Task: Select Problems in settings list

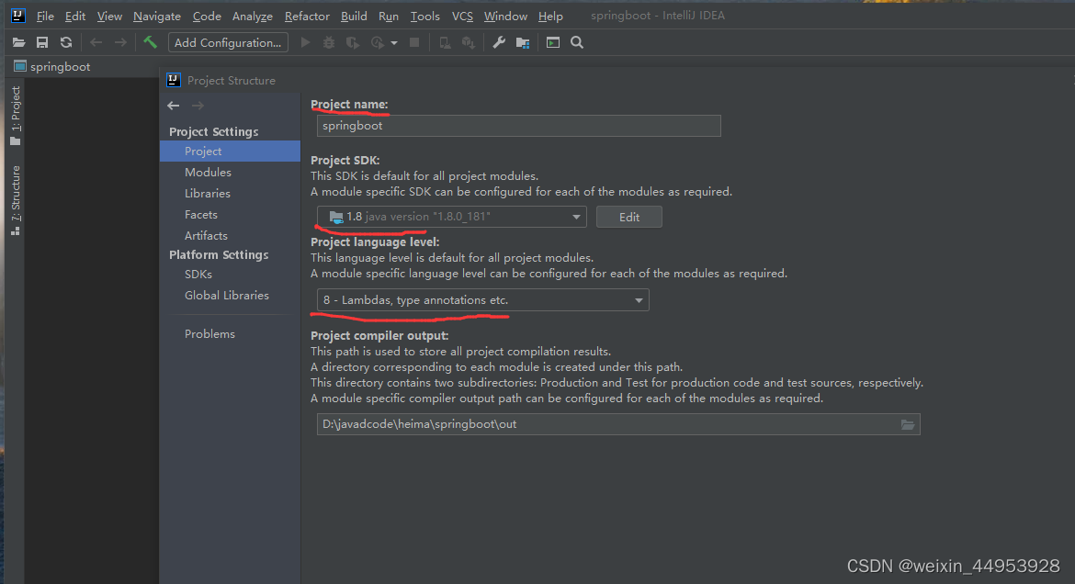Action: pos(231,334)
